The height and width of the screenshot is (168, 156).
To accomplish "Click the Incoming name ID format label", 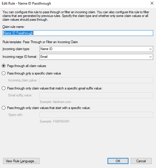I will pos(20,57).
